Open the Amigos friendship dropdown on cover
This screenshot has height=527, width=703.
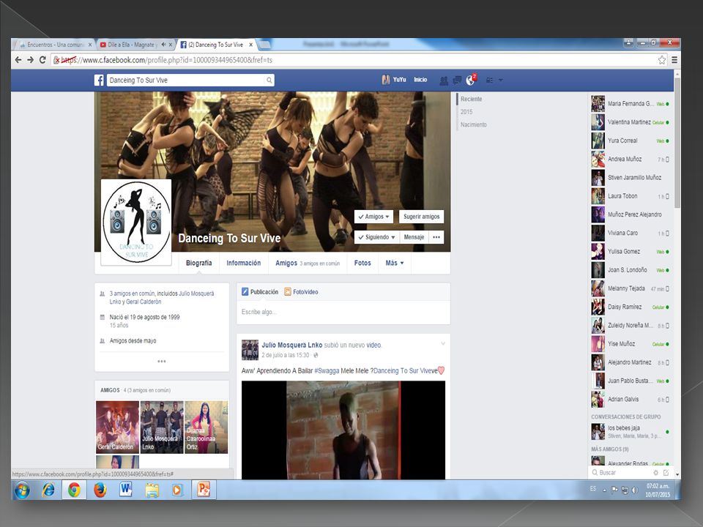(x=373, y=217)
